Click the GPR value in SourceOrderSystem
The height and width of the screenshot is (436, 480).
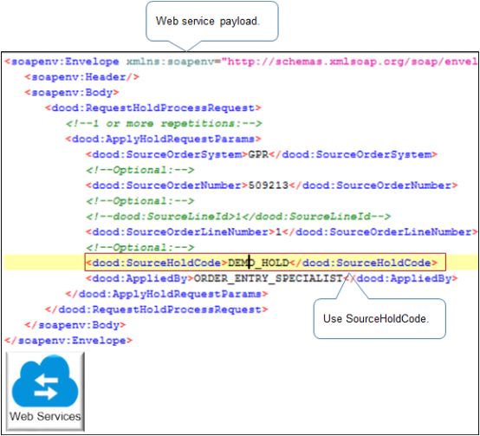[x=258, y=154]
